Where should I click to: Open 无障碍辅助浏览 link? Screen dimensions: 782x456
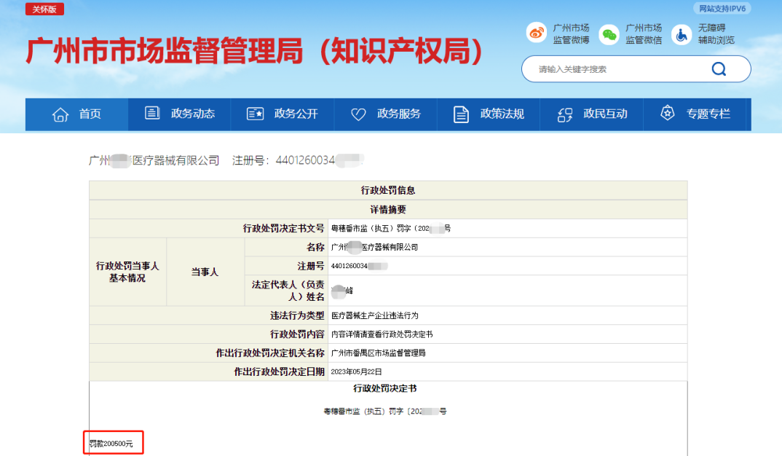pyautogui.click(x=716, y=34)
